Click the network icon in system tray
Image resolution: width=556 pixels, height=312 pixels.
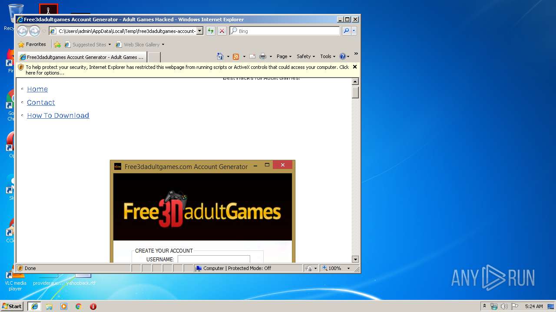[x=494, y=306]
